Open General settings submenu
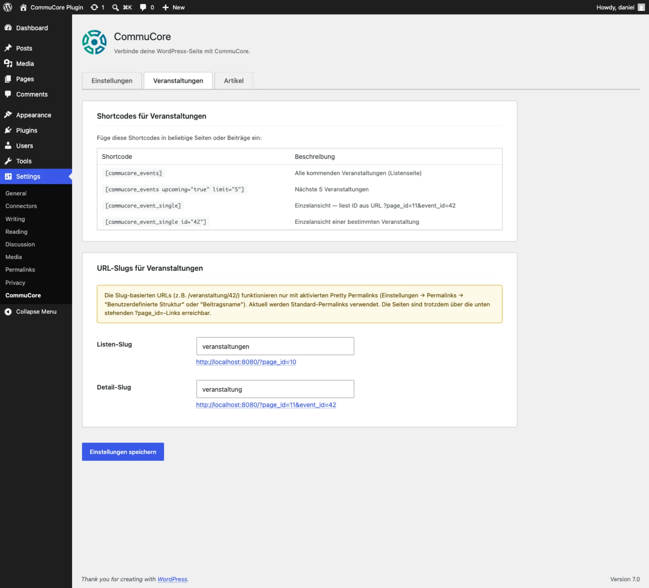This screenshot has height=588, width=649. coord(16,193)
